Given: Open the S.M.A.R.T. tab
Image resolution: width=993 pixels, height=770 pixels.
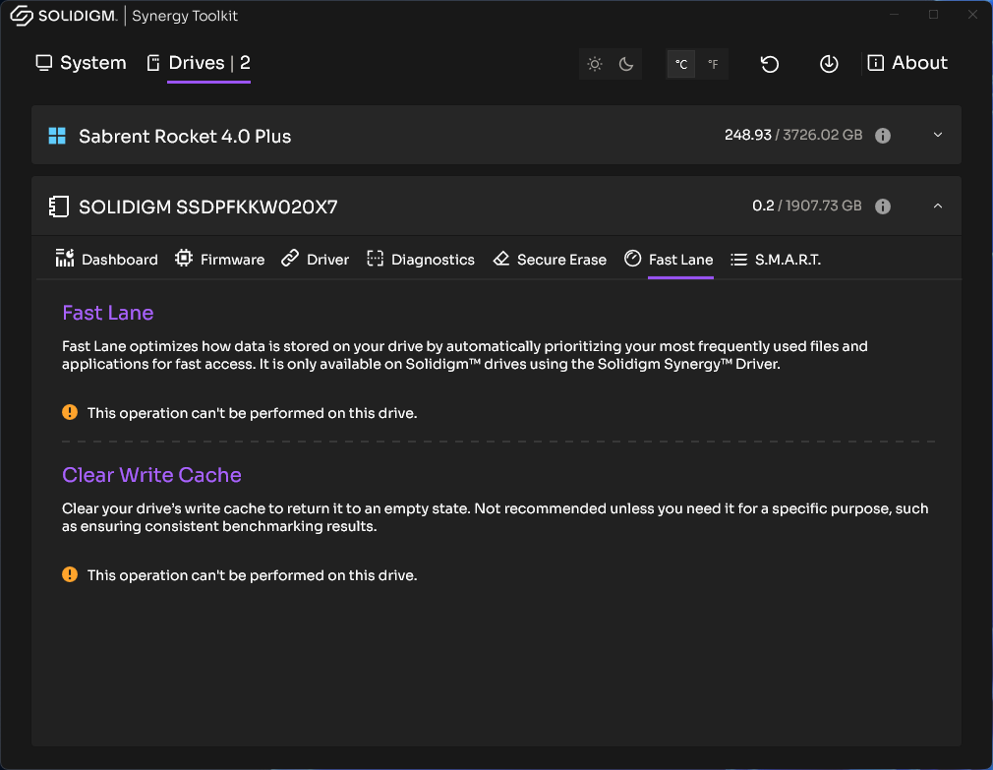Looking at the screenshot, I should pos(776,259).
